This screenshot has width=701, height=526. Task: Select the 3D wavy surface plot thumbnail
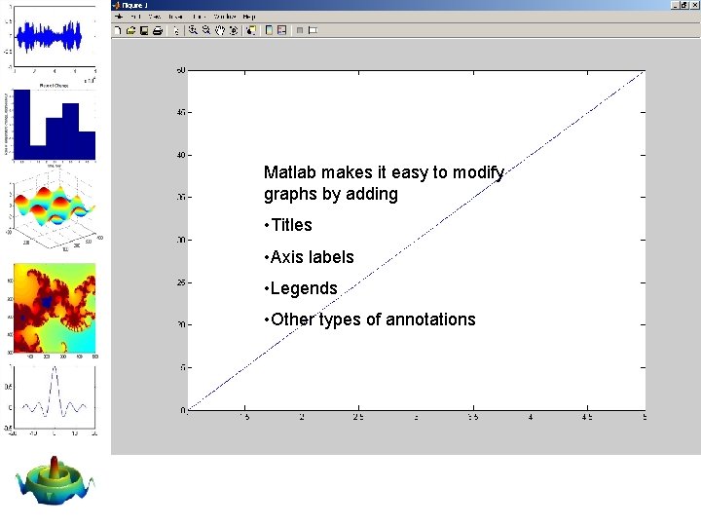(x=55, y=211)
